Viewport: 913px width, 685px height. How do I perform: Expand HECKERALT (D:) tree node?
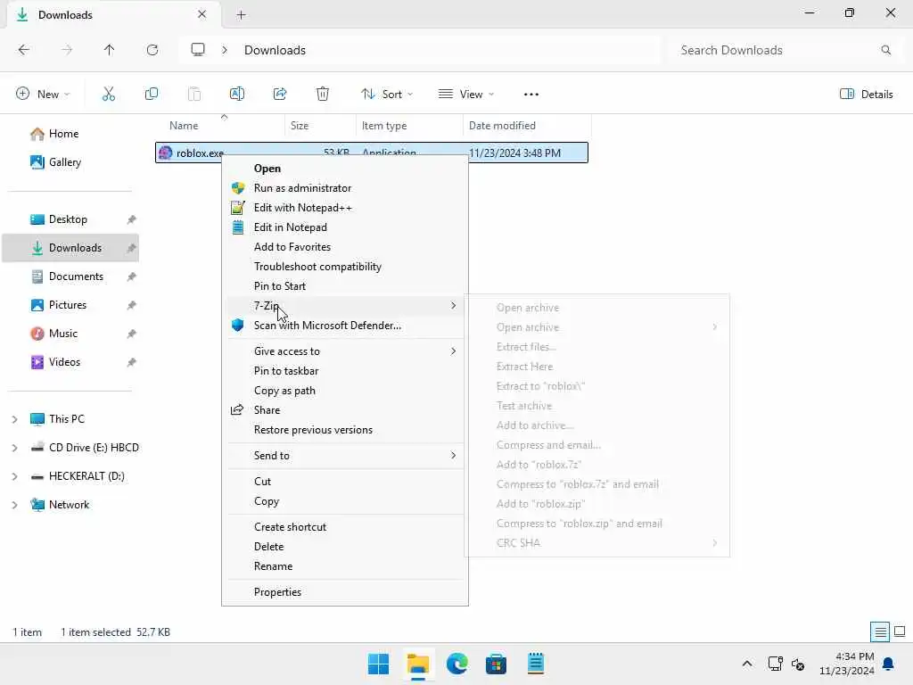tap(14, 476)
